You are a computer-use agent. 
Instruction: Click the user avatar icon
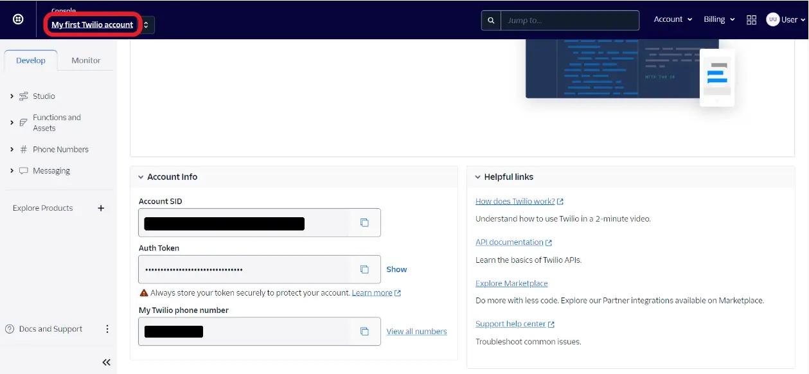point(772,20)
